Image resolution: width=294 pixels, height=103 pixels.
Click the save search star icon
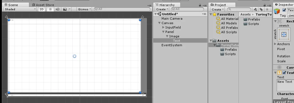coord(267,9)
